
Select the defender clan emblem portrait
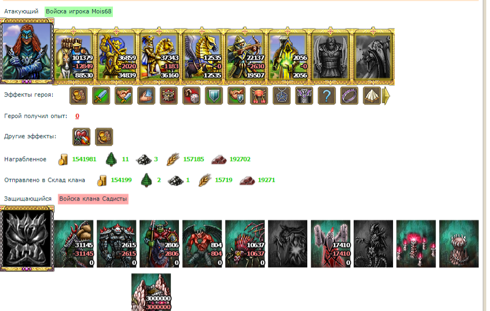click(27, 238)
